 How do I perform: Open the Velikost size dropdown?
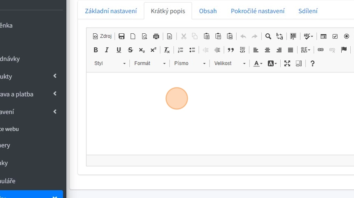230,63
